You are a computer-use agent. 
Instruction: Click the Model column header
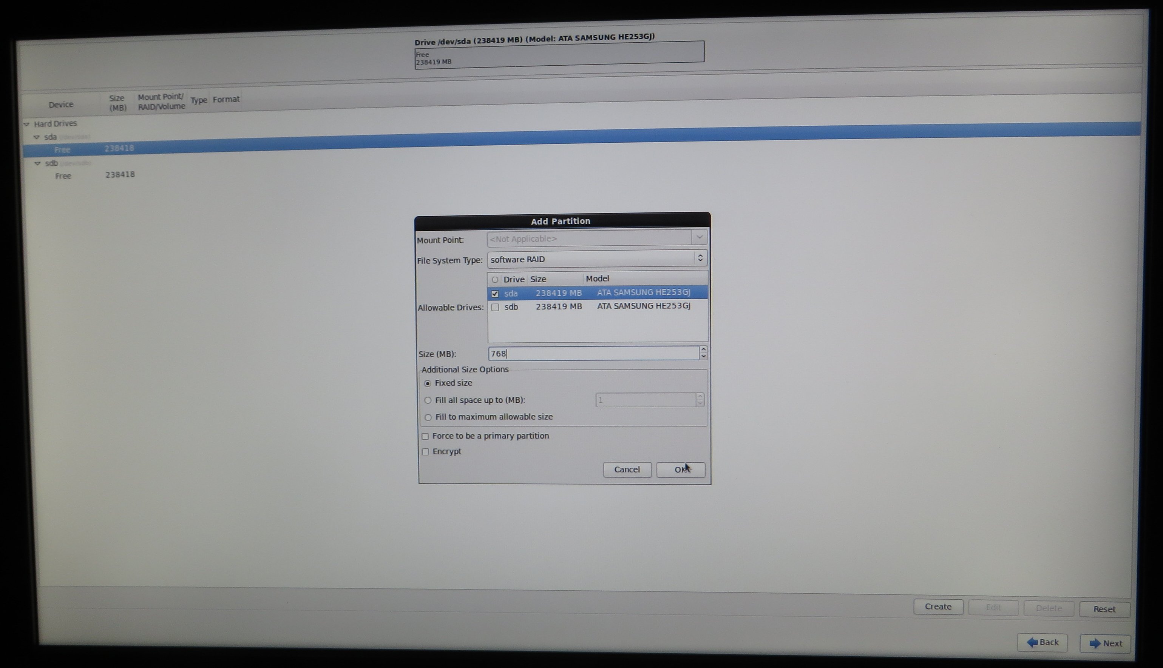[x=597, y=279]
